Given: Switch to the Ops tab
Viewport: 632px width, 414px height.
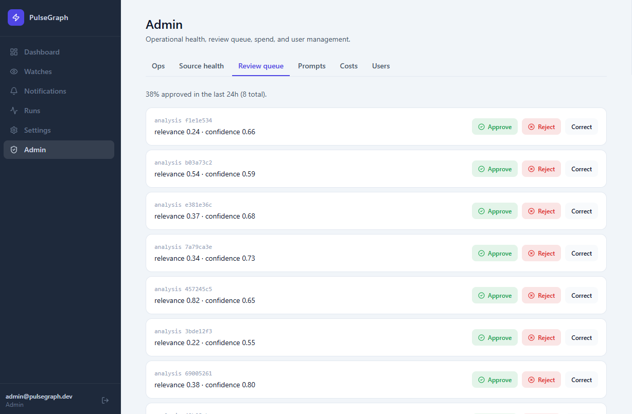Looking at the screenshot, I should [159, 66].
